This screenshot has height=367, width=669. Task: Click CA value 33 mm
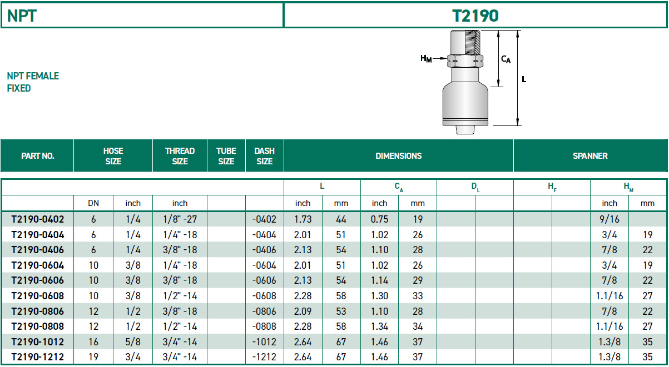point(418,296)
